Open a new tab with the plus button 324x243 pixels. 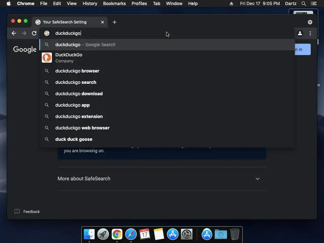pos(115,22)
